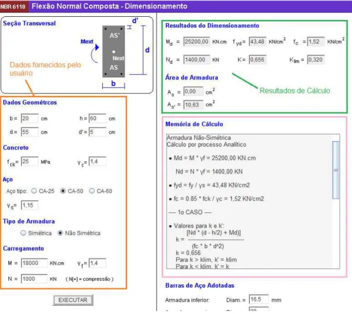Click 'Flexão Normal Composta - Dimensionamento' title
352x314 pixels.
[x=109, y=6]
